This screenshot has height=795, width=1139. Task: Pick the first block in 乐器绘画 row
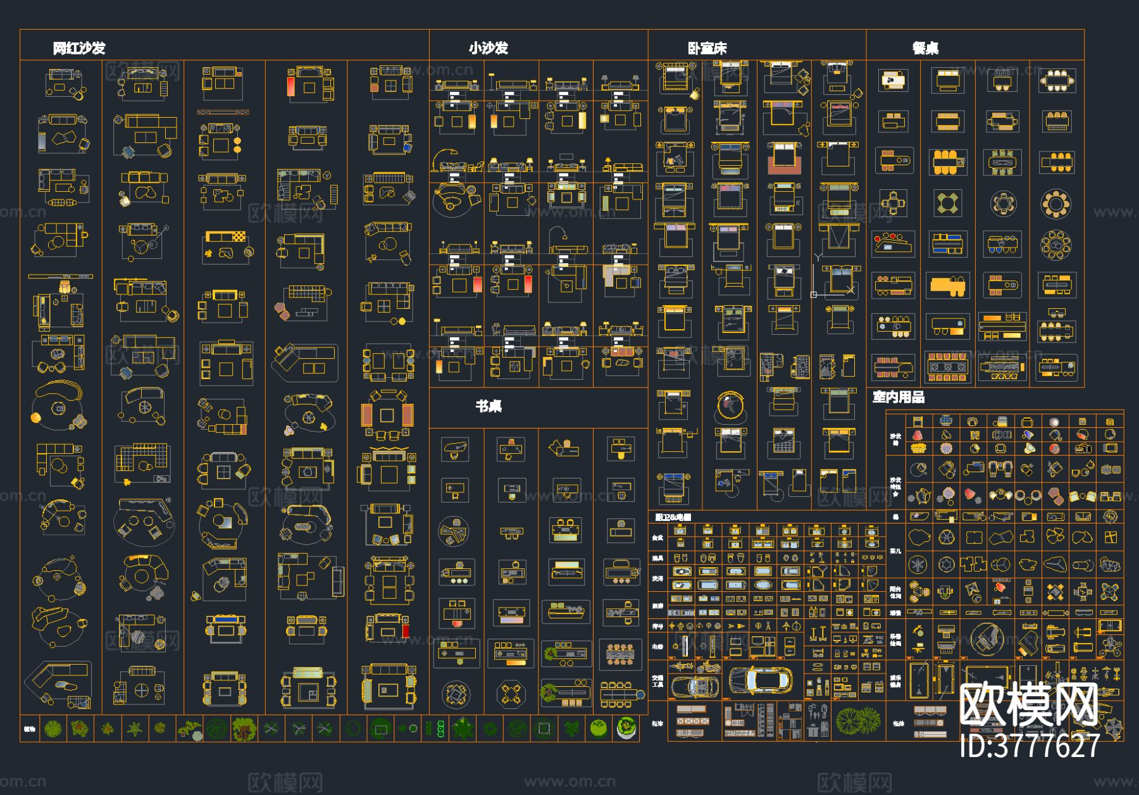tap(918, 638)
